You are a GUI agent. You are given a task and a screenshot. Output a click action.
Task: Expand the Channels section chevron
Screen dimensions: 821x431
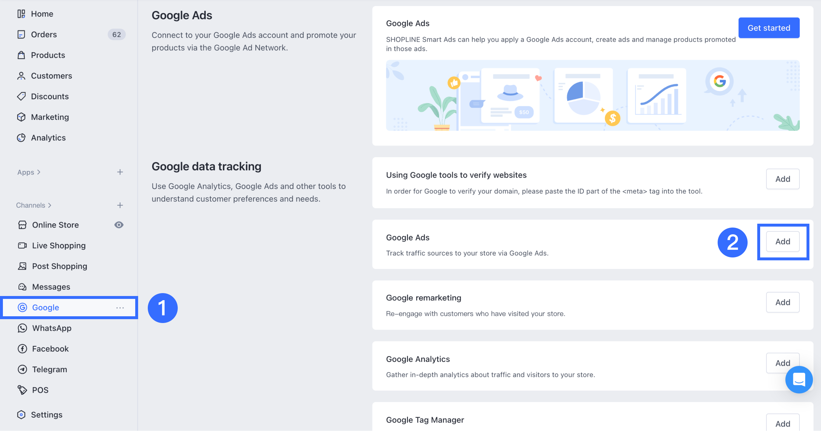(x=50, y=205)
